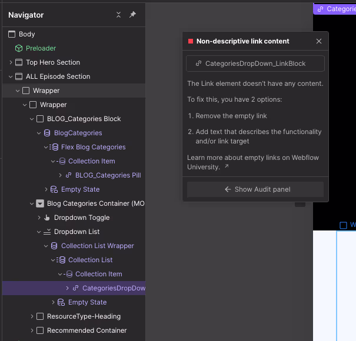The height and width of the screenshot is (341, 356).
Task: Click the red error indicator in the audit popup
Action: [x=191, y=41]
